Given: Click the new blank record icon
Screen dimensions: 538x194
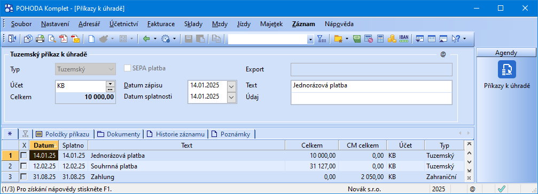Looking at the screenshot, I should click(x=91, y=39).
